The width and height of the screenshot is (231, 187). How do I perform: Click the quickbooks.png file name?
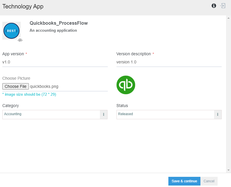tap(44, 86)
